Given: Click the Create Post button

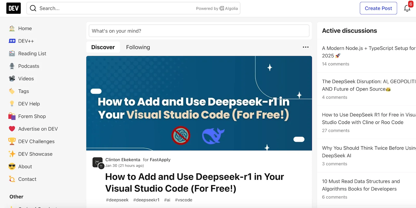Looking at the screenshot, I should point(378,8).
